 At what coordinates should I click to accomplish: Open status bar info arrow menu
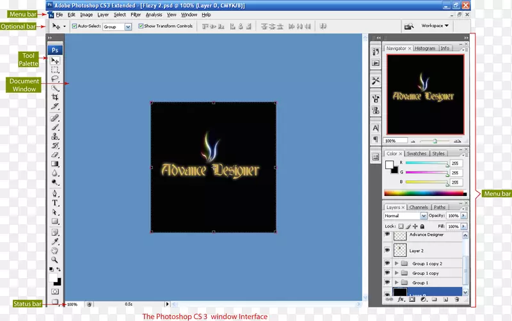(167, 304)
